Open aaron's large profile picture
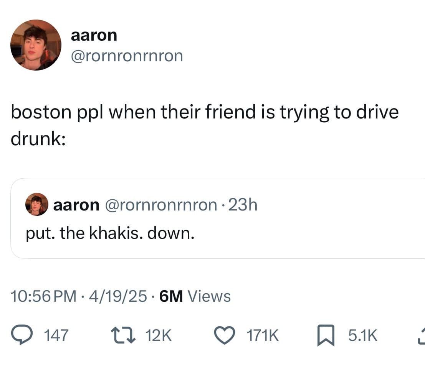 point(36,45)
